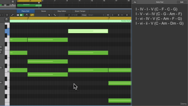This screenshot has height=106, width=188.
Task: Switch to the Piano Roll tab
Action: (25, 11)
